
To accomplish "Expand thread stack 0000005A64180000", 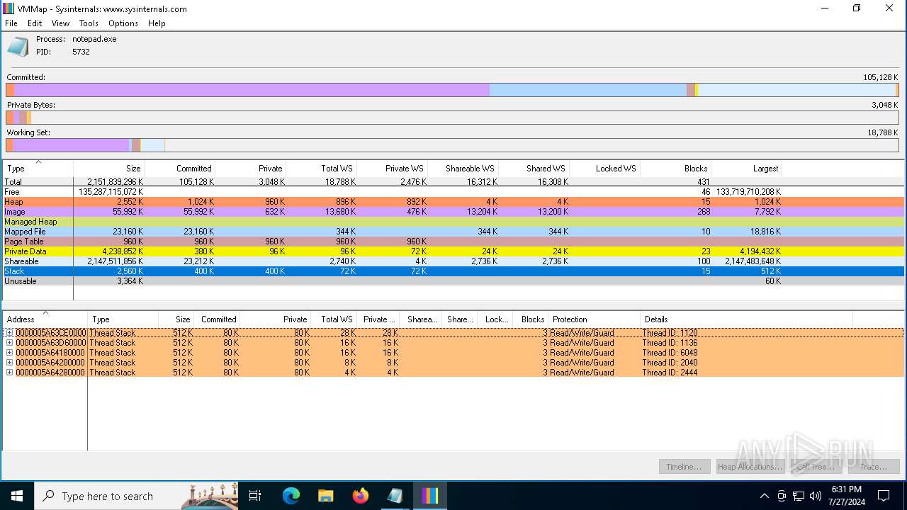I will click(x=9, y=353).
